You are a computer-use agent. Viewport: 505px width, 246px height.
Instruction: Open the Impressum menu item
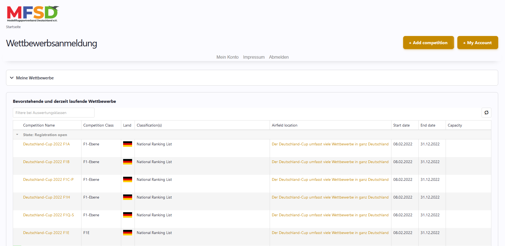pyautogui.click(x=254, y=57)
